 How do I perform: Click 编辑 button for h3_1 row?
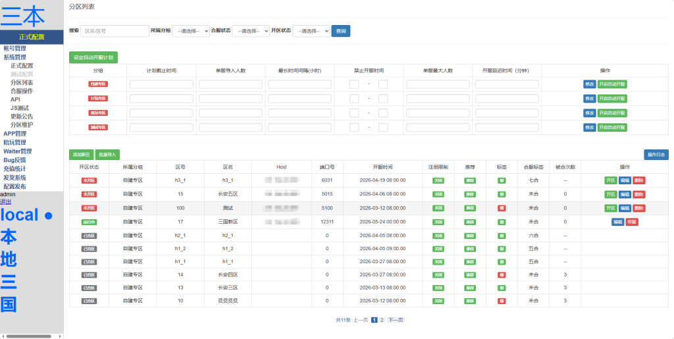click(625, 180)
